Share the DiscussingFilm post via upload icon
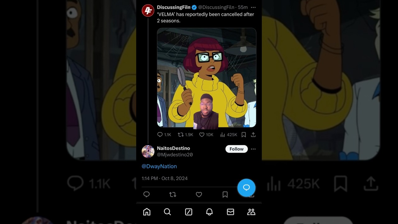 (253, 135)
